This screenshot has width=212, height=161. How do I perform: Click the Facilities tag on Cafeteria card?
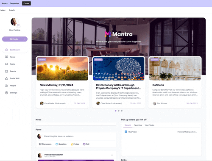[x=154, y=60]
